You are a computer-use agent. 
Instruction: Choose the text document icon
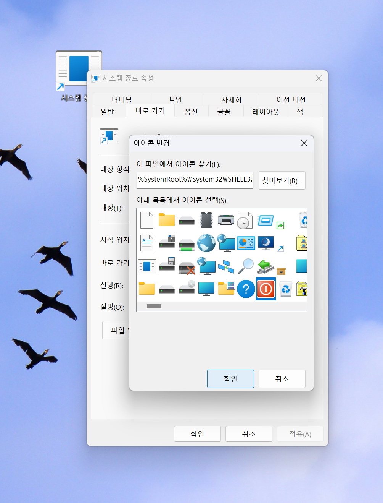pos(147,243)
